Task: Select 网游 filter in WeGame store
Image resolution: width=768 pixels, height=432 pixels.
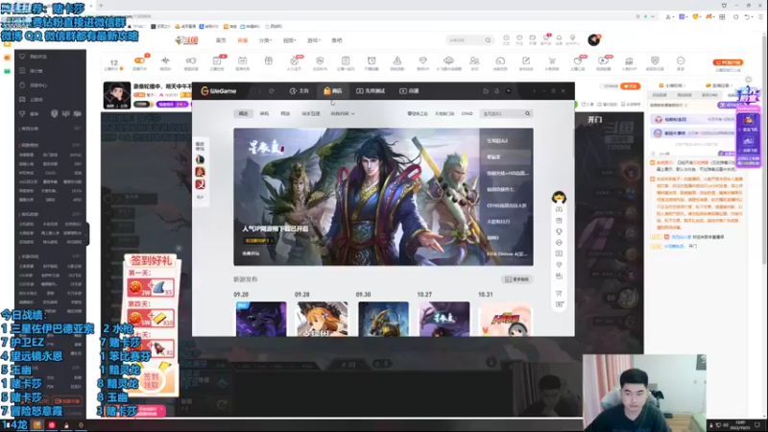Action: 285,113
